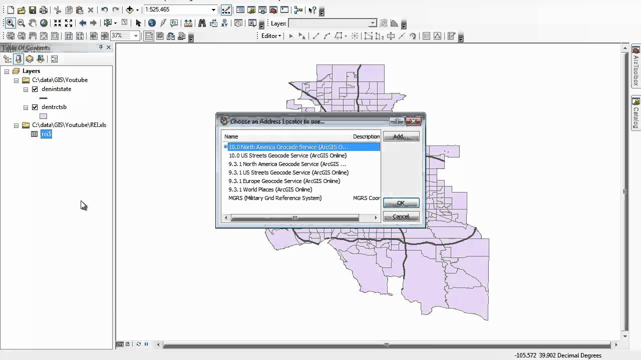
Task: Save the map with the floppy icon
Action: pos(32,10)
